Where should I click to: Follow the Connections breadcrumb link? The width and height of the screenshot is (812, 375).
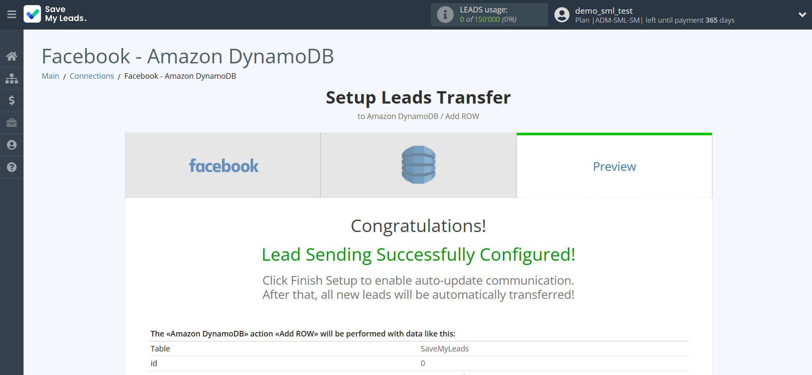92,76
